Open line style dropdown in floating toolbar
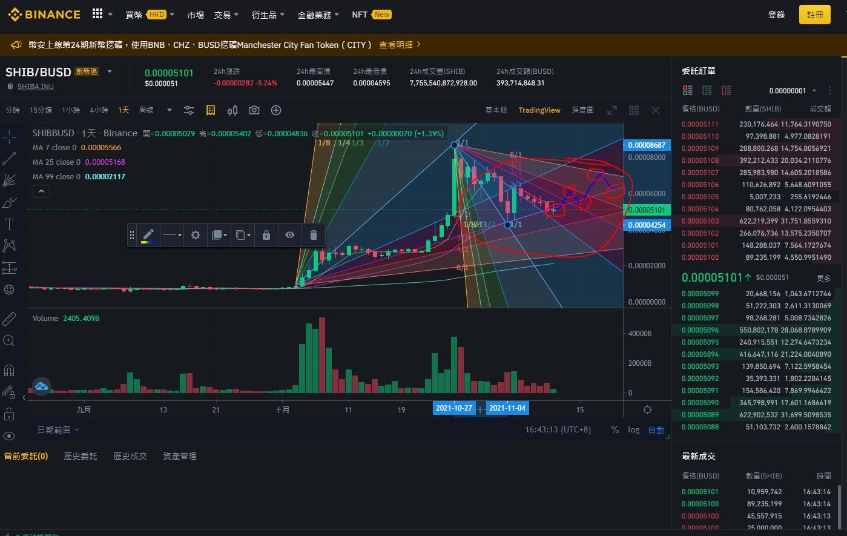This screenshot has height=536, width=847. pos(172,235)
